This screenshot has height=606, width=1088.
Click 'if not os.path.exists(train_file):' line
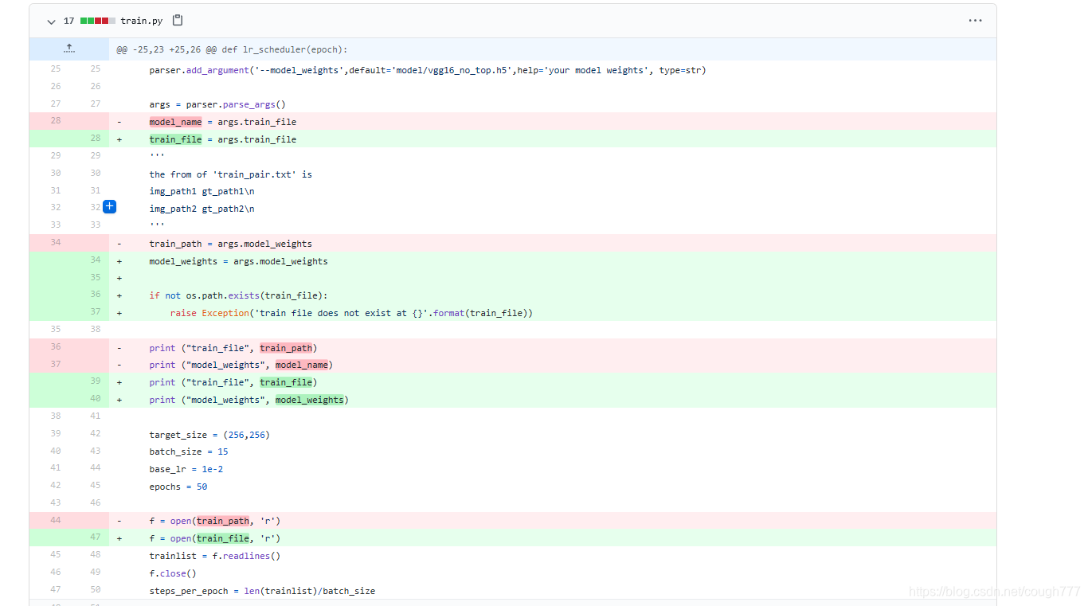(x=238, y=295)
